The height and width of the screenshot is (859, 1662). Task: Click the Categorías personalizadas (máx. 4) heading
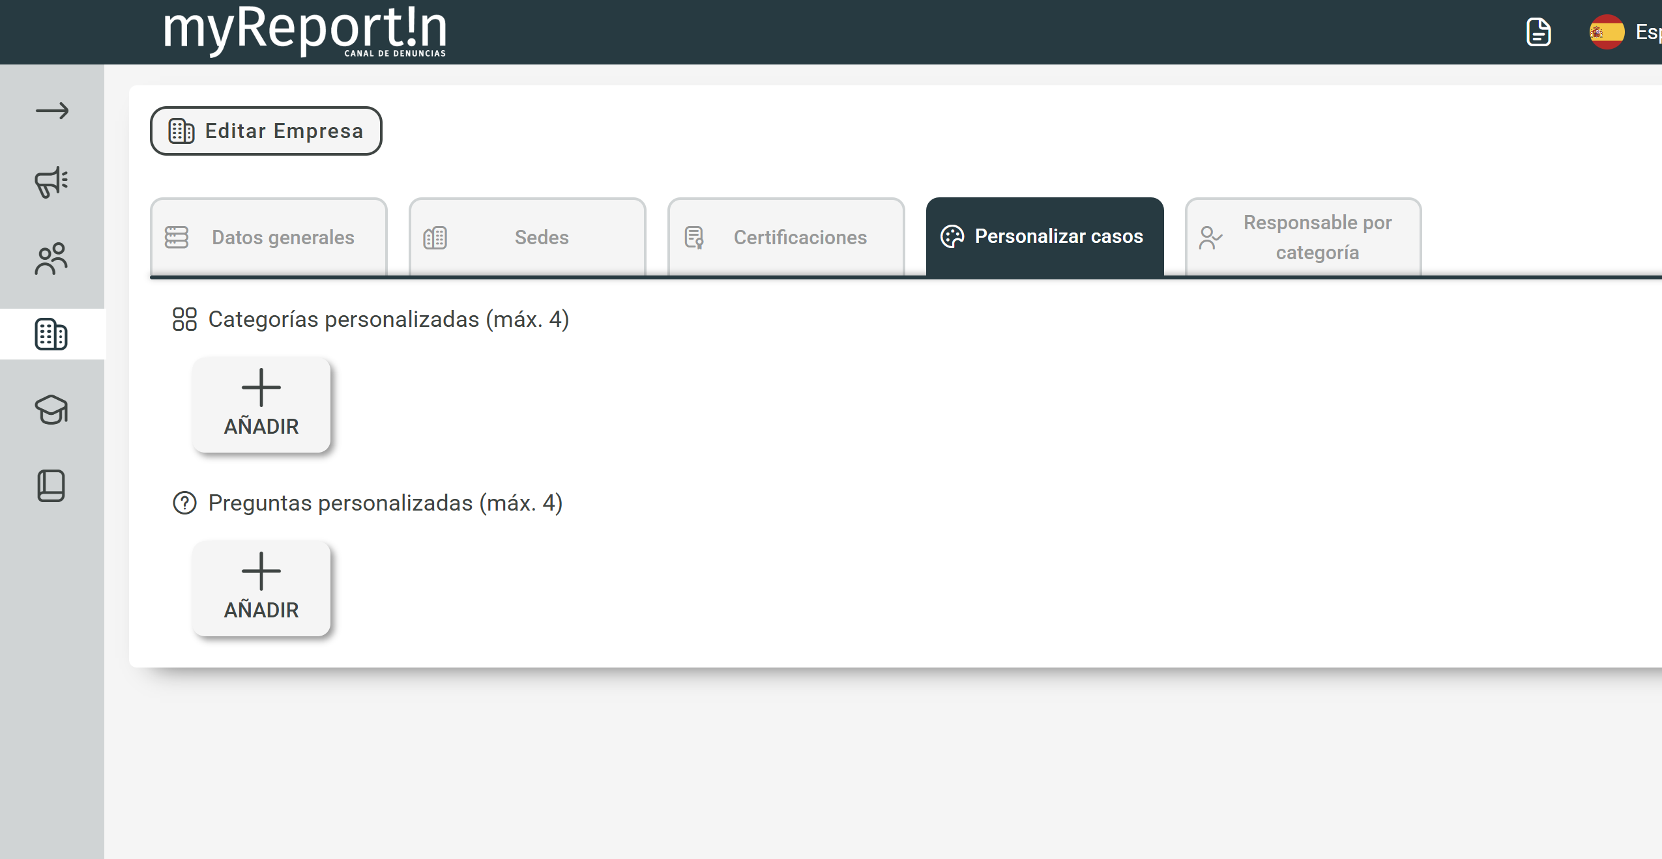(x=388, y=319)
